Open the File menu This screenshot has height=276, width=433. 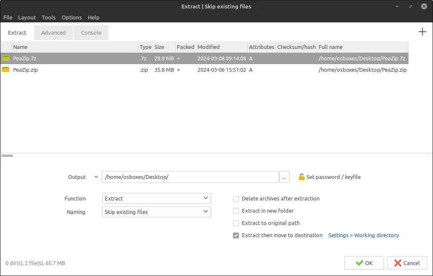click(8, 17)
